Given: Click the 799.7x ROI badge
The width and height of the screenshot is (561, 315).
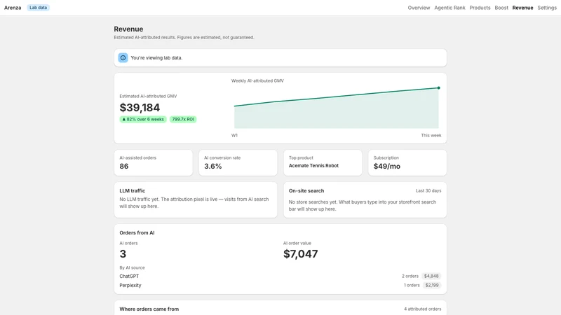Looking at the screenshot, I should click(183, 119).
